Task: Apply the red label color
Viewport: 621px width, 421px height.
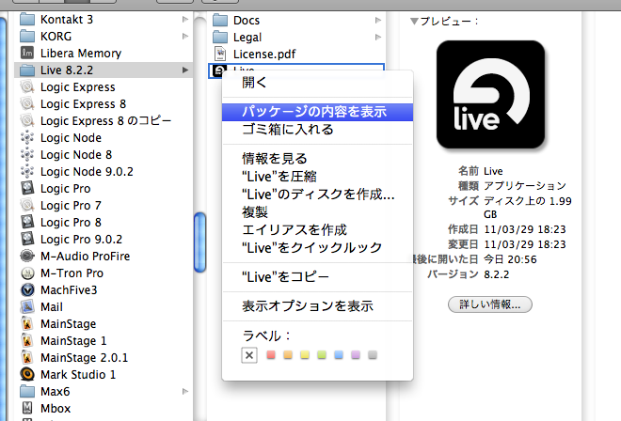Action: (271, 354)
